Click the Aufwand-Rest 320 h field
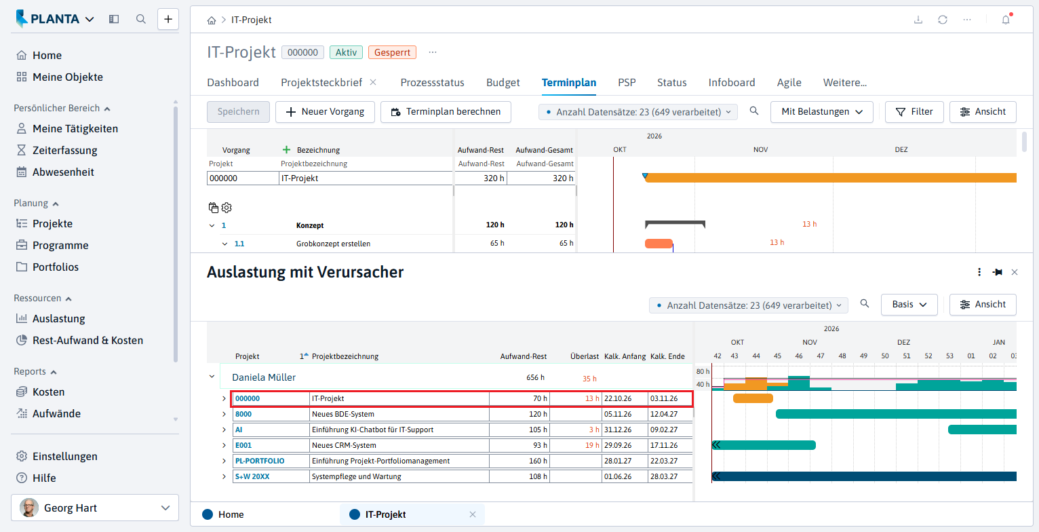The width and height of the screenshot is (1039, 532). point(480,178)
